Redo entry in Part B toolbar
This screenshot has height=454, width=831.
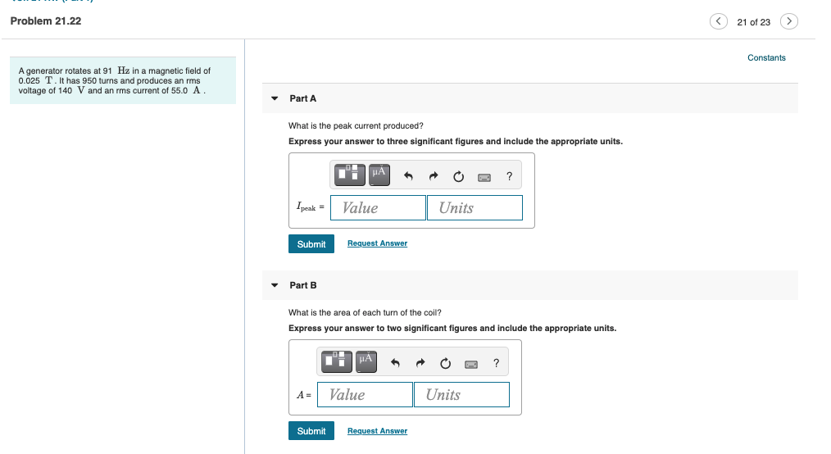(420, 363)
